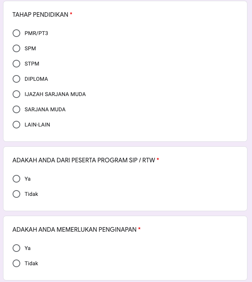Choose Tidak radio under MEMERLUKAN PENGINAPAN
The height and width of the screenshot is (282, 252).
[16, 263]
